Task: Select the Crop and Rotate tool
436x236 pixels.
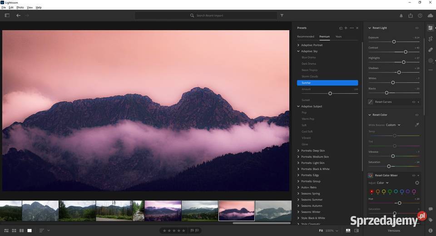Action: tap(430, 39)
